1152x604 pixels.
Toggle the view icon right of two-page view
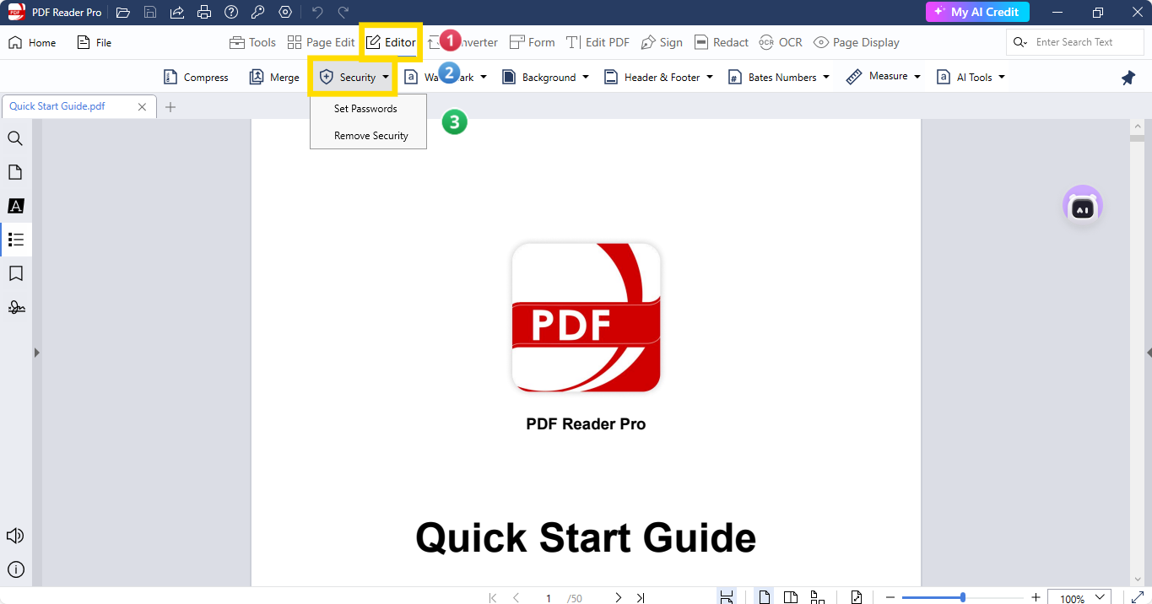[817, 597]
